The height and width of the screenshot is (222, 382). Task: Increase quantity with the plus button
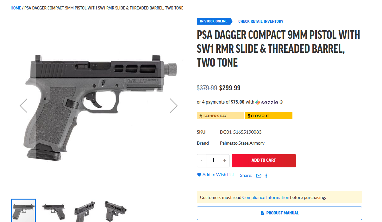tap(224, 160)
